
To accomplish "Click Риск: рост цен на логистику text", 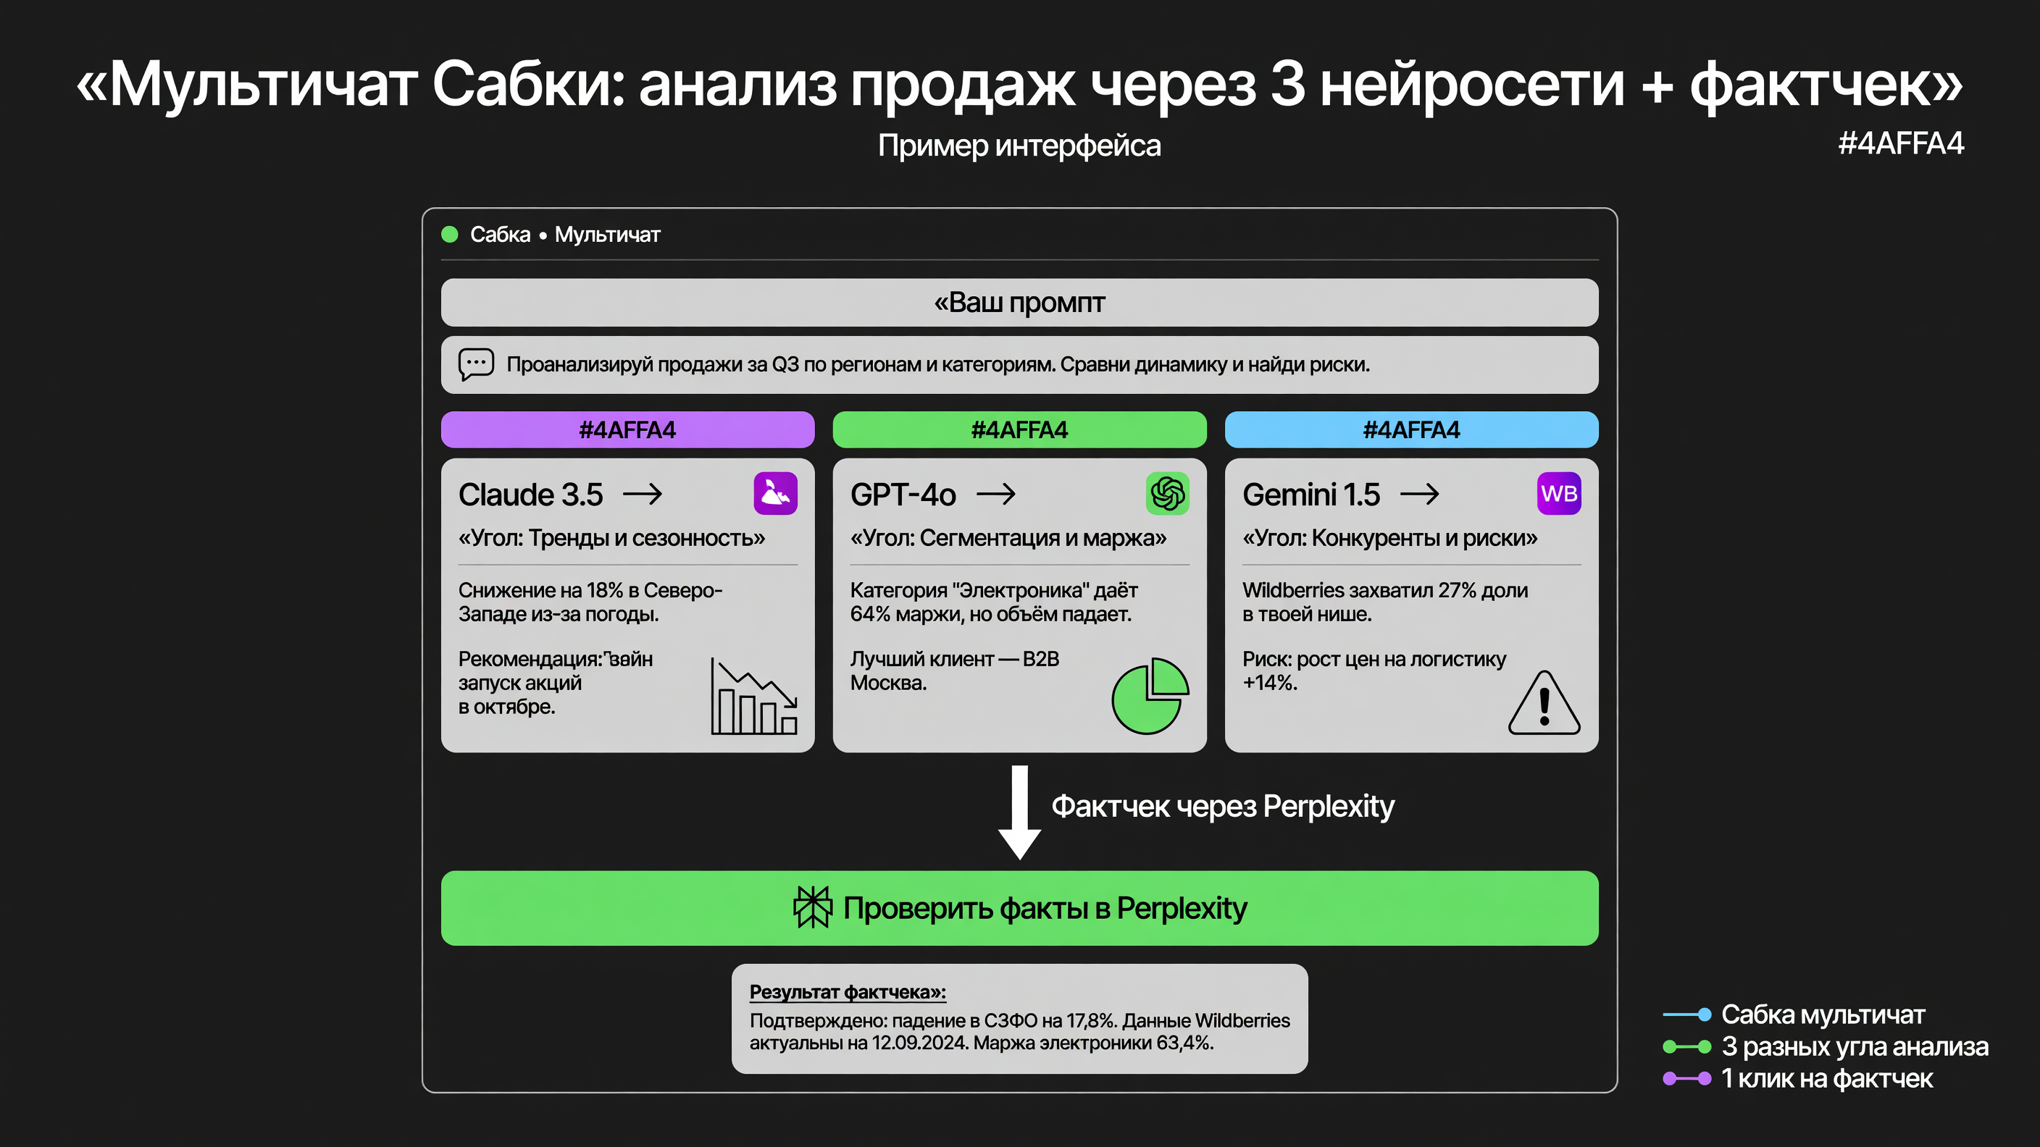I will [x=1374, y=671].
